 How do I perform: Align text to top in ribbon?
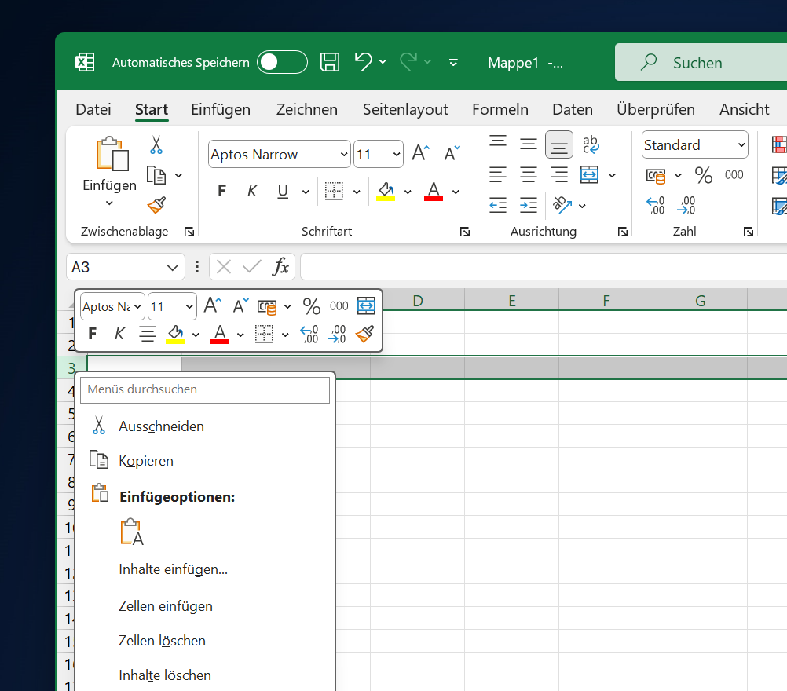point(498,141)
